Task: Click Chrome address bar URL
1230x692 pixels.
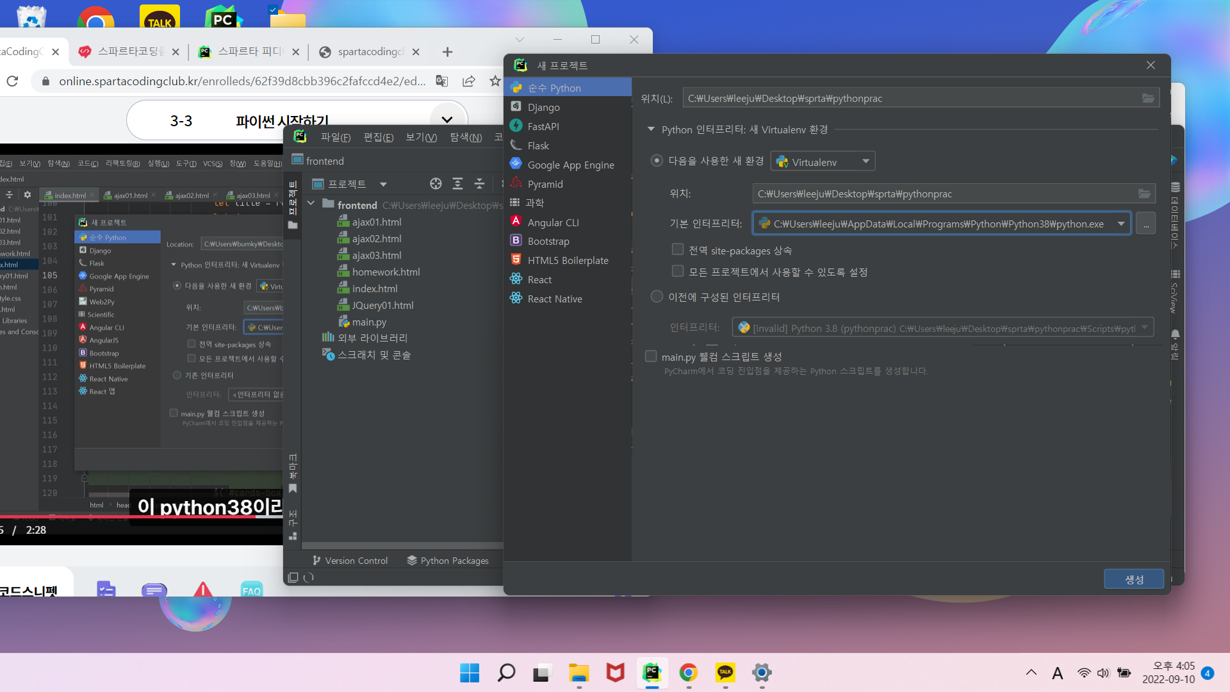Action: pos(242,81)
